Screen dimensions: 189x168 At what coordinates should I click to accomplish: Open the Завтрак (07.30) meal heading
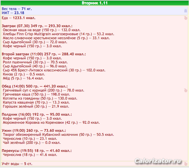[x=37, y=26]
